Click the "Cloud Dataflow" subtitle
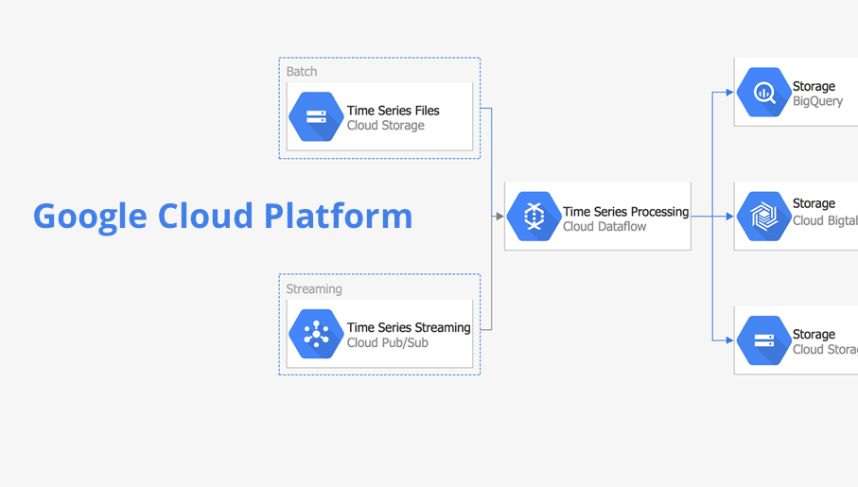Viewport: 858px width, 487px height. (604, 227)
